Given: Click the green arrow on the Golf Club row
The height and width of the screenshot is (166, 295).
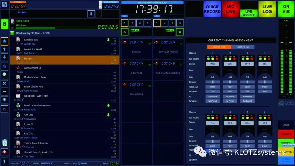Looking at the screenshot, I should pos(108,115).
